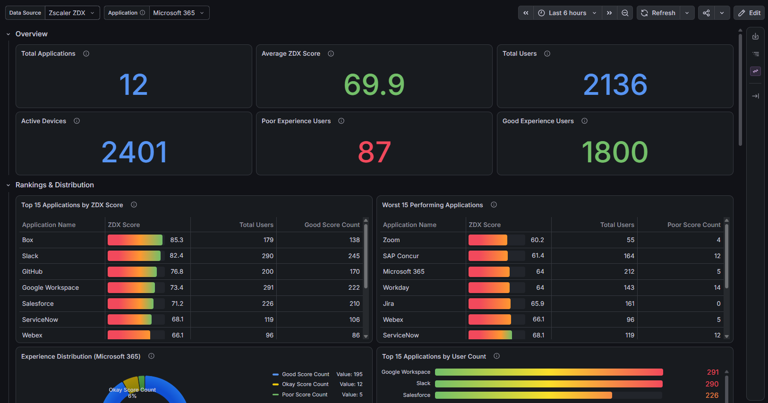
Task: Open the share options dropdown arrow
Action: point(722,13)
